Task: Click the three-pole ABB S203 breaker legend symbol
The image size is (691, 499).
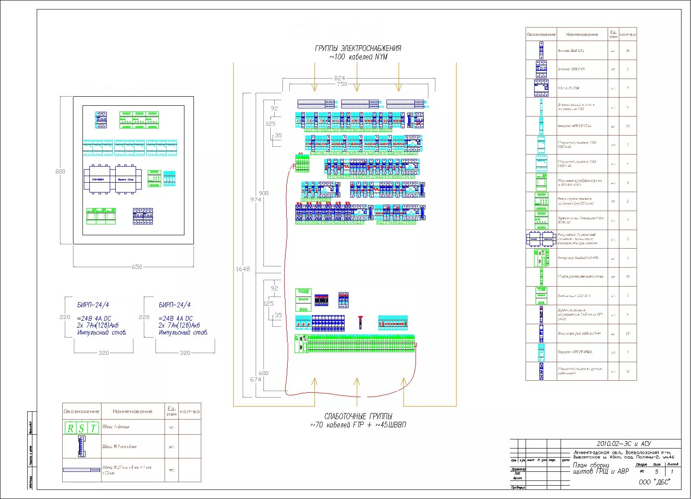Action: coord(541,69)
